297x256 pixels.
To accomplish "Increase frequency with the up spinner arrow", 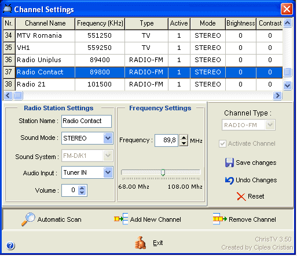I will pos(184,138).
